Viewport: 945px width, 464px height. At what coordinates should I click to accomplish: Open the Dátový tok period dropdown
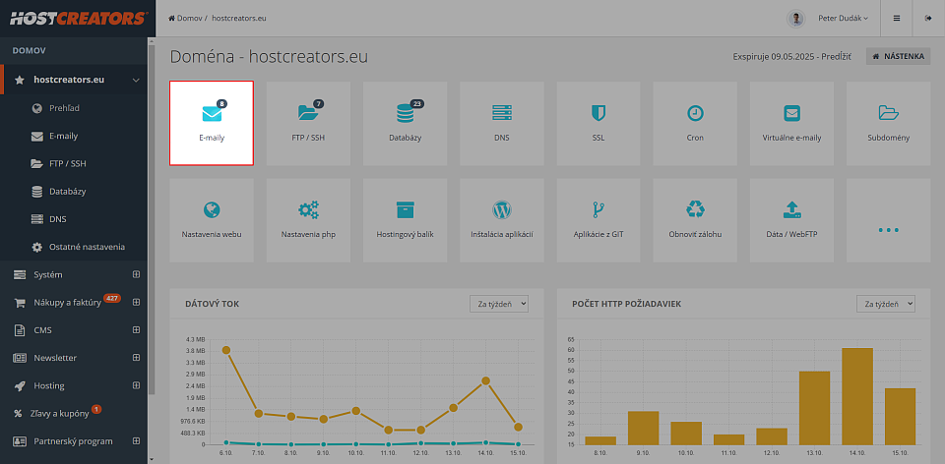(x=499, y=304)
